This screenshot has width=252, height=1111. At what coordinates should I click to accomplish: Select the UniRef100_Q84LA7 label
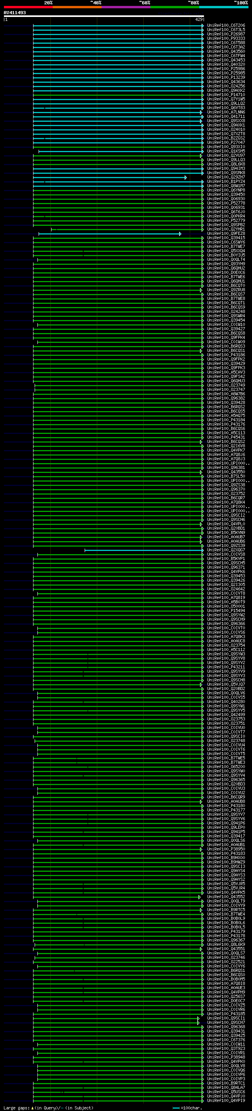[x=226, y=1087]
